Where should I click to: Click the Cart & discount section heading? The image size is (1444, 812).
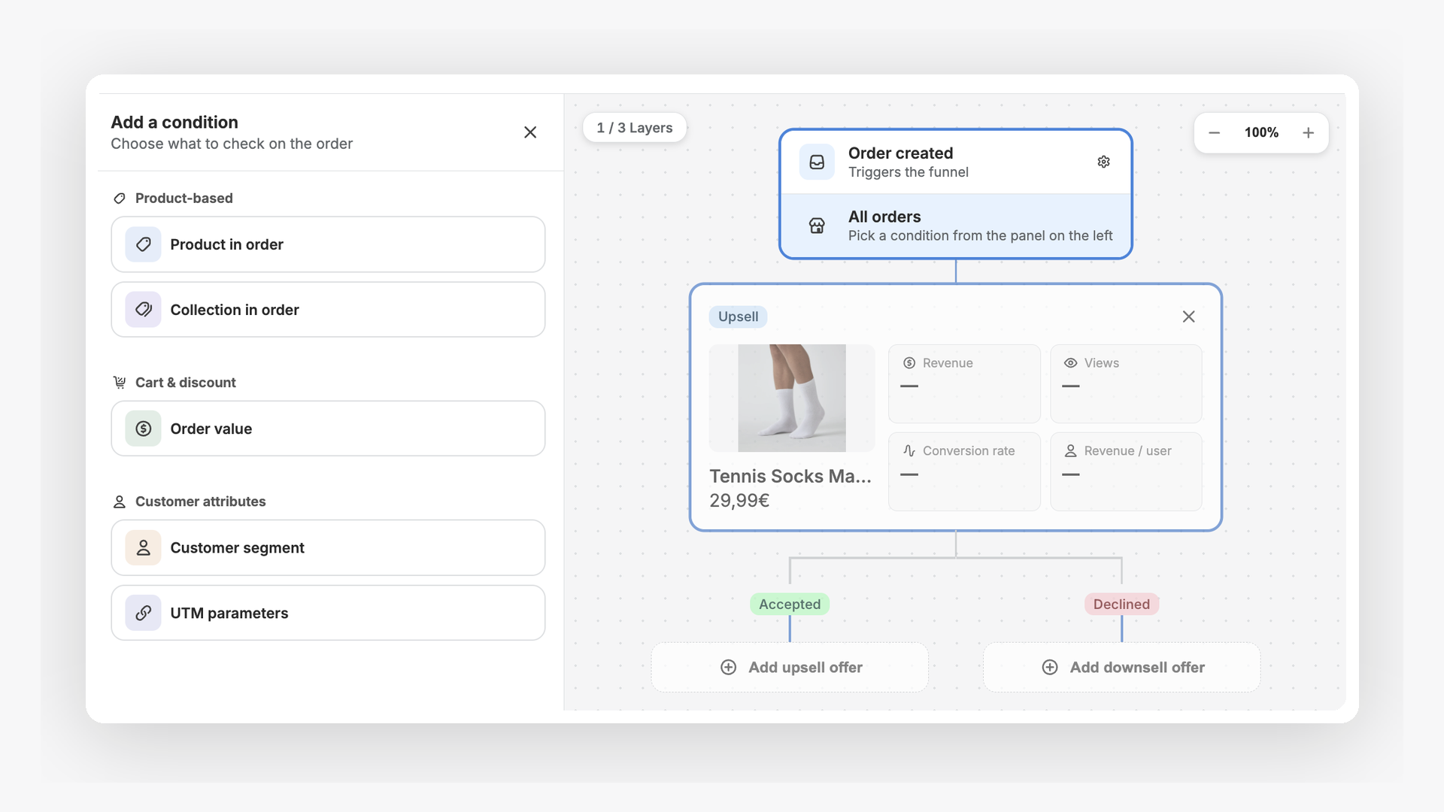coord(185,382)
